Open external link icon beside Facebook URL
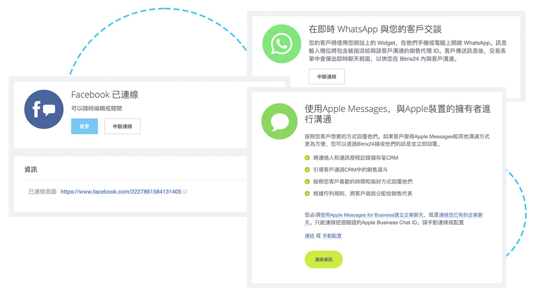The width and height of the screenshot is (537, 293). click(185, 191)
